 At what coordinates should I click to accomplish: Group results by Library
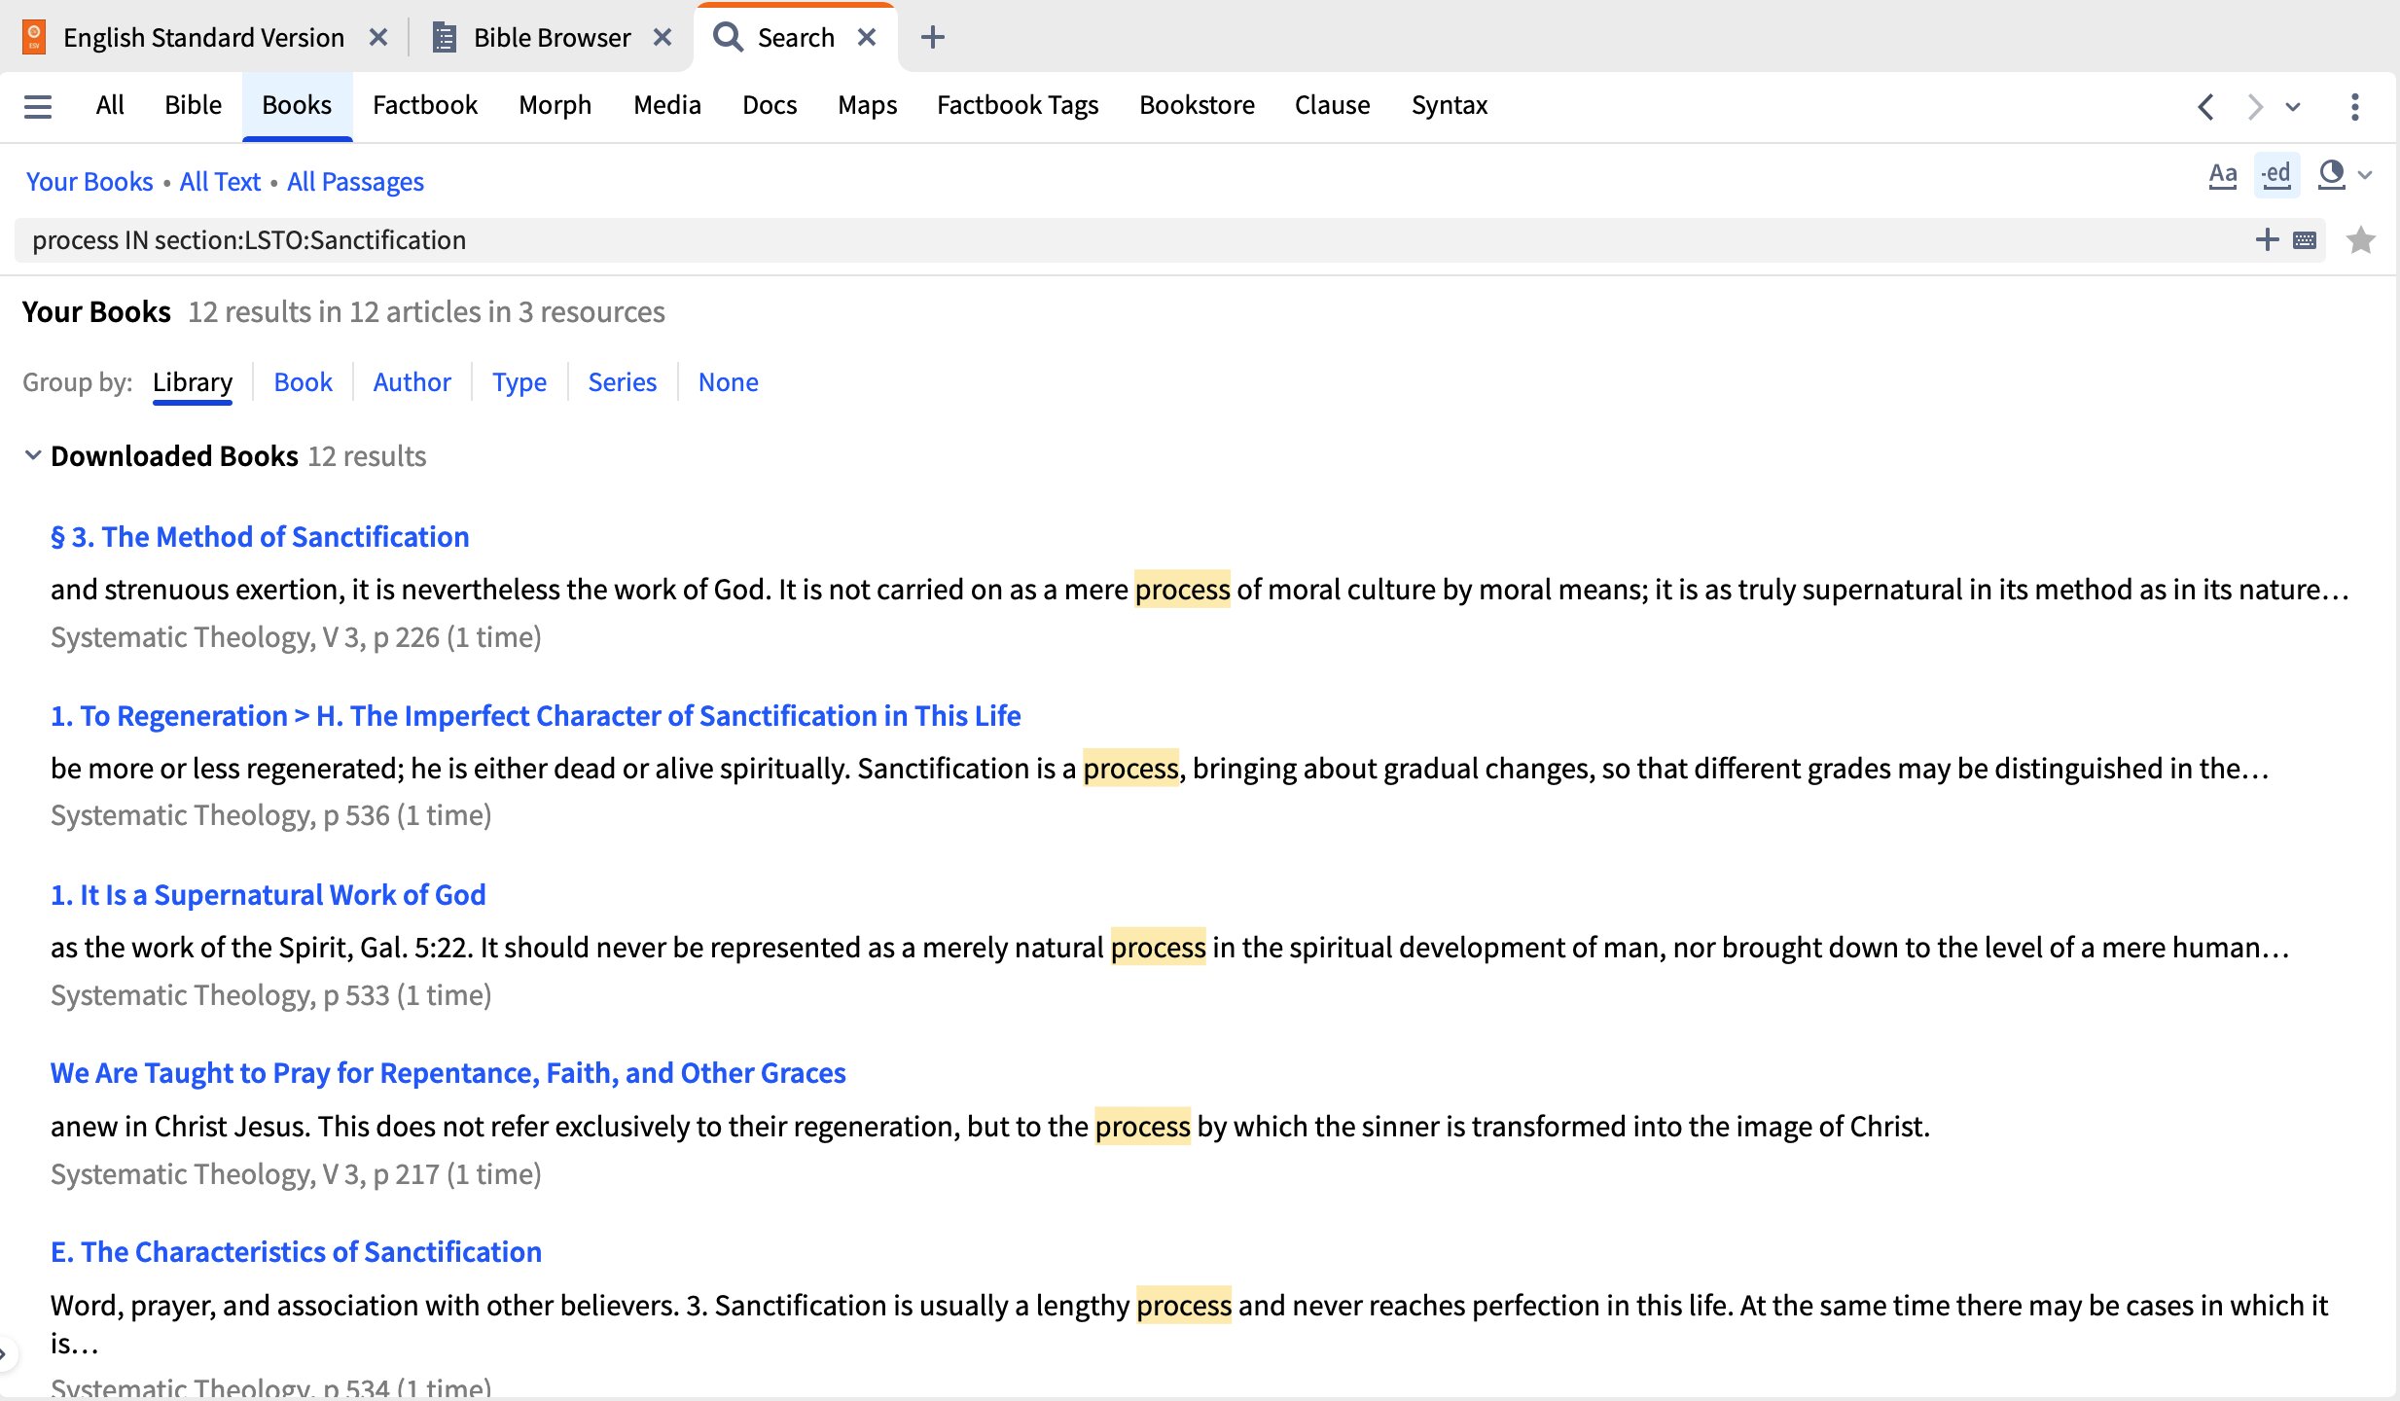click(x=193, y=382)
